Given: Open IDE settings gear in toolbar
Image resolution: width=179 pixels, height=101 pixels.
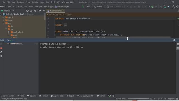Looking at the screenshot, I should pyautogui.click(x=177, y=6).
